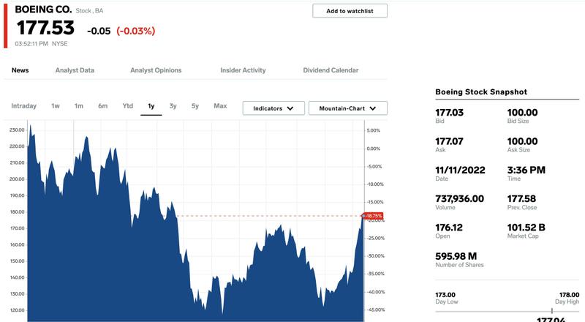This screenshot has height=322, width=585.
Task: Click the Number of Shares value 595.98 M
Action: tap(456, 256)
